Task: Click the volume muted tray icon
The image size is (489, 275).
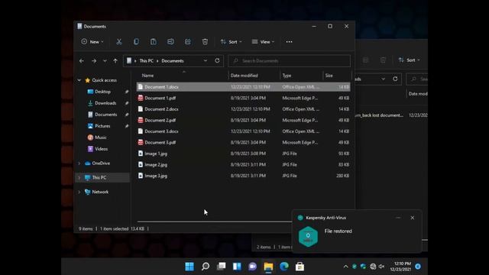Action: point(381,267)
